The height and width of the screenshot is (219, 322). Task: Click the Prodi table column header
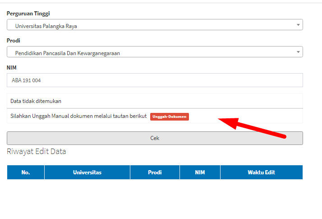point(155,172)
